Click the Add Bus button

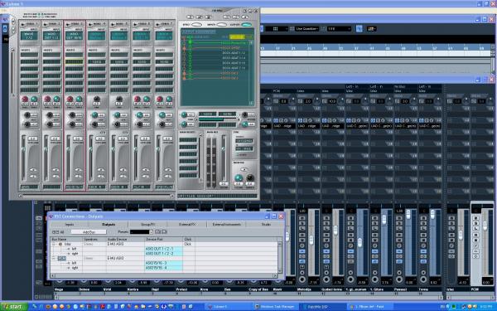(89, 232)
